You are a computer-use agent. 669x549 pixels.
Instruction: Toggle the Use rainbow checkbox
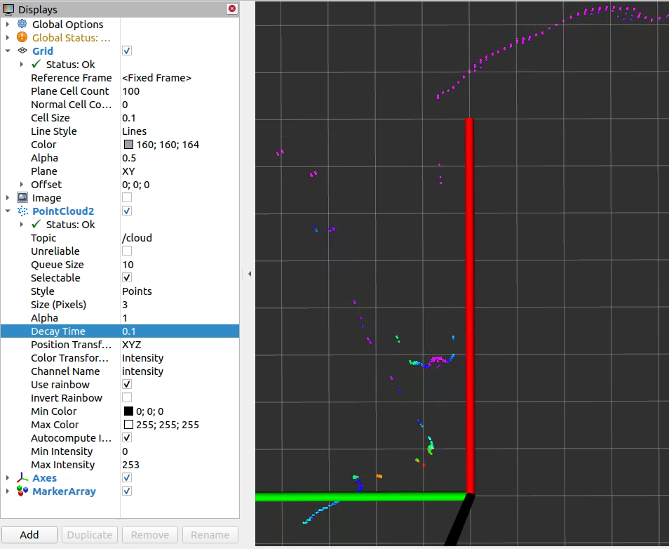(x=127, y=385)
